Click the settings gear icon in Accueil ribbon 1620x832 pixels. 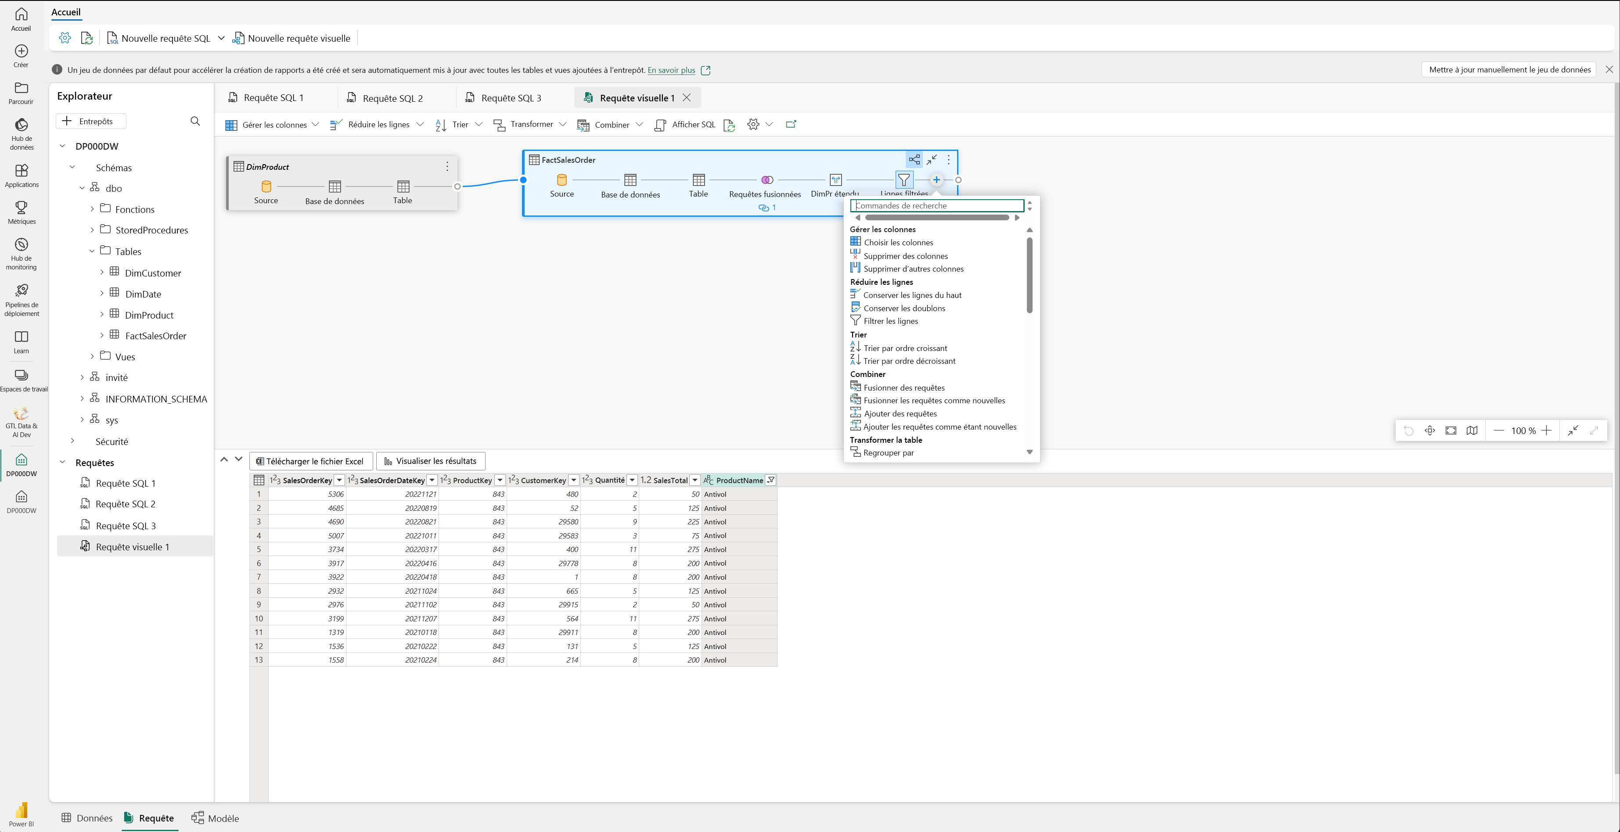coord(65,38)
